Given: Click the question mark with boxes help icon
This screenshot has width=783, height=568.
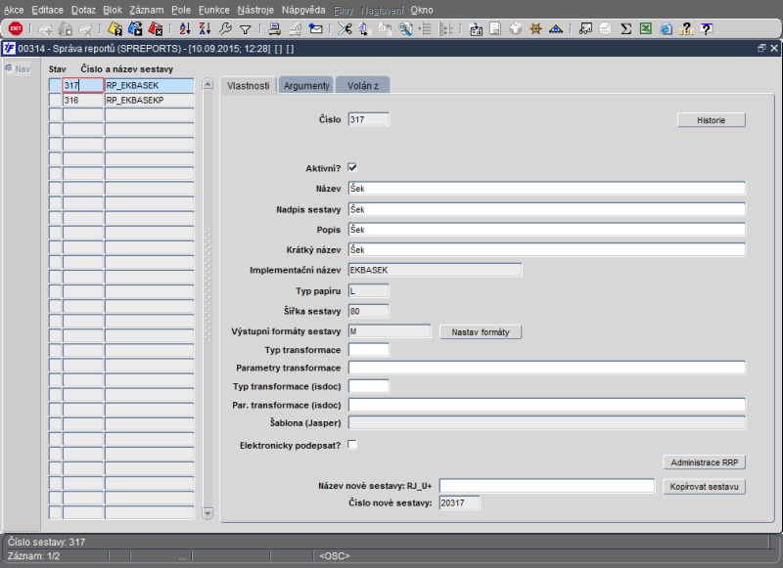Looking at the screenshot, I should point(687,29).
